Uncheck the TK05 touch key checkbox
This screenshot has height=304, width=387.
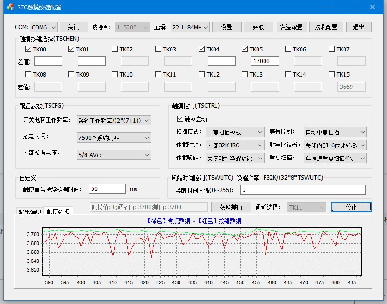[x=245, y=49]
